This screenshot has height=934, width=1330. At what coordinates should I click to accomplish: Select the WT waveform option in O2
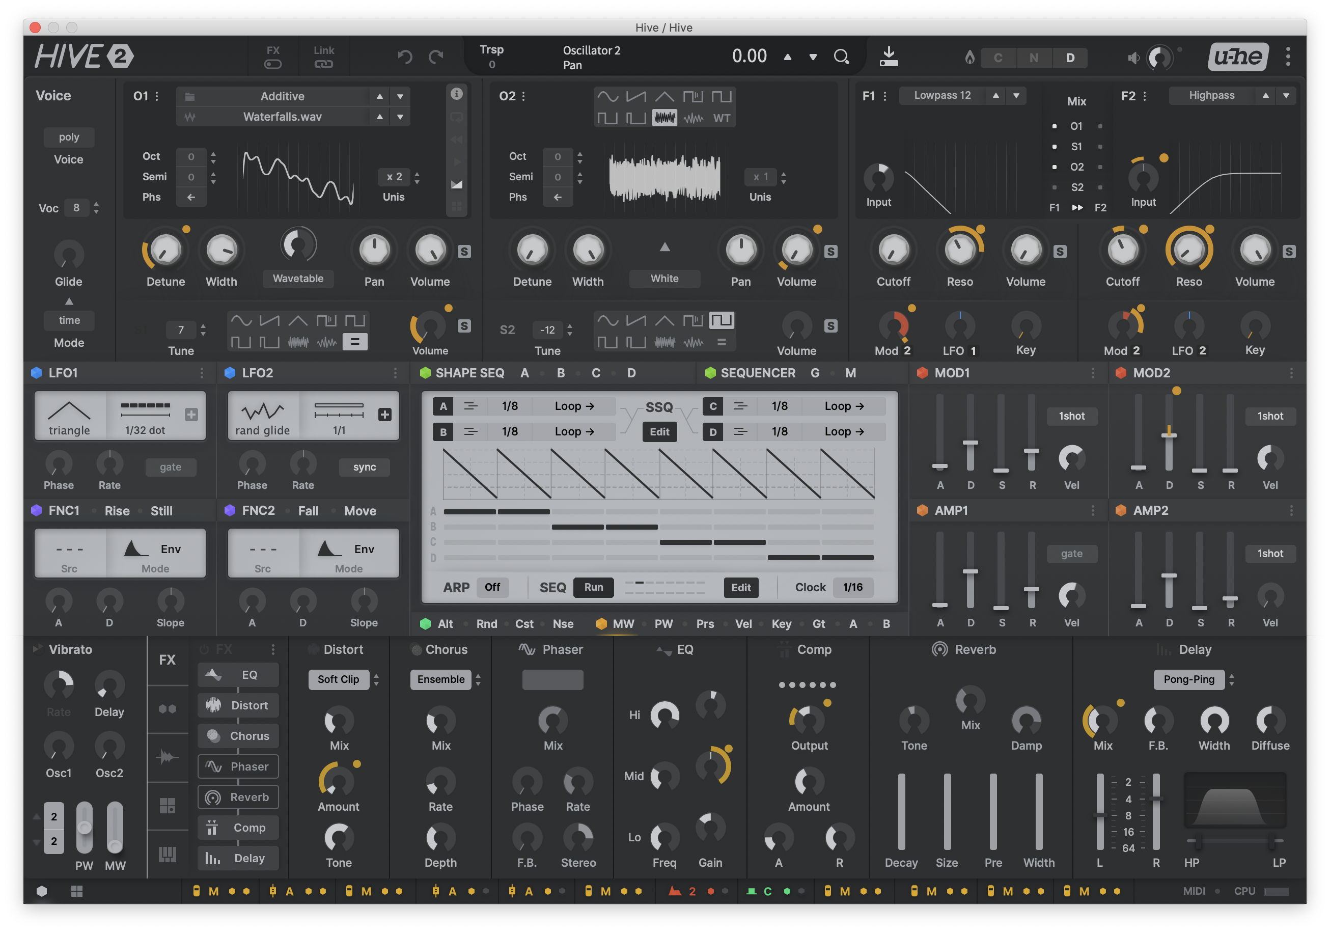[x=721, y=118]
